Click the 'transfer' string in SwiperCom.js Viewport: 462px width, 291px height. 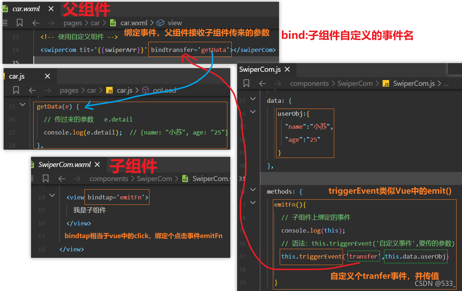pos(363,256)
